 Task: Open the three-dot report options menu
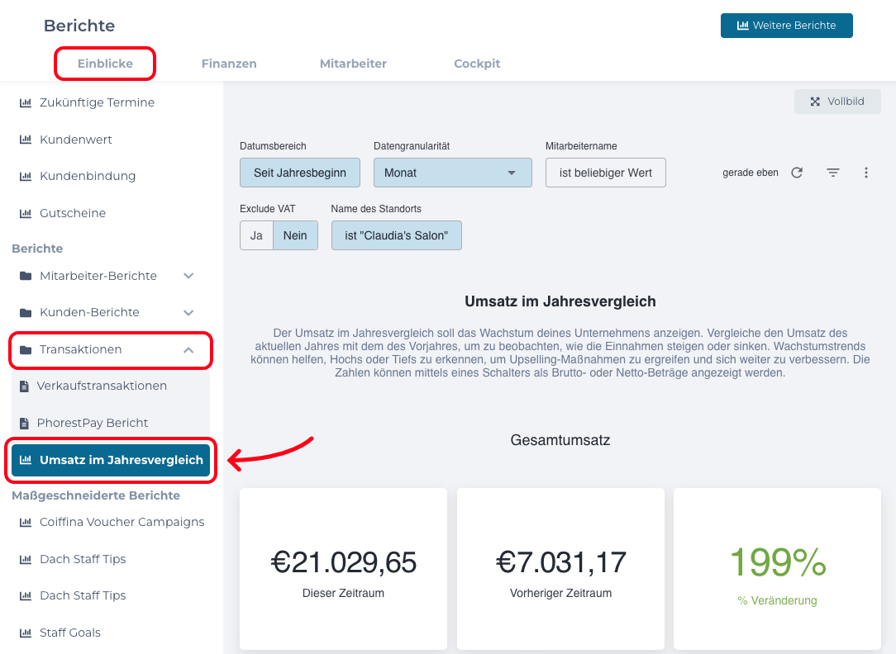865,173
